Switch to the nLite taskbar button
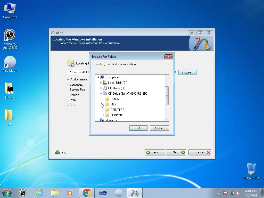This screenshot has width=264, height=198. [135, 193]
